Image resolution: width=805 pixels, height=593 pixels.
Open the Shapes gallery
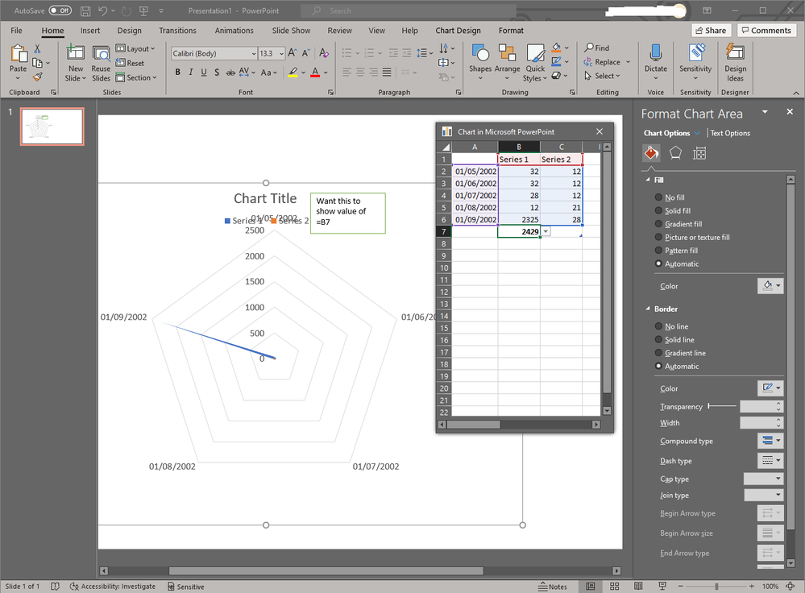pos(480,61)
